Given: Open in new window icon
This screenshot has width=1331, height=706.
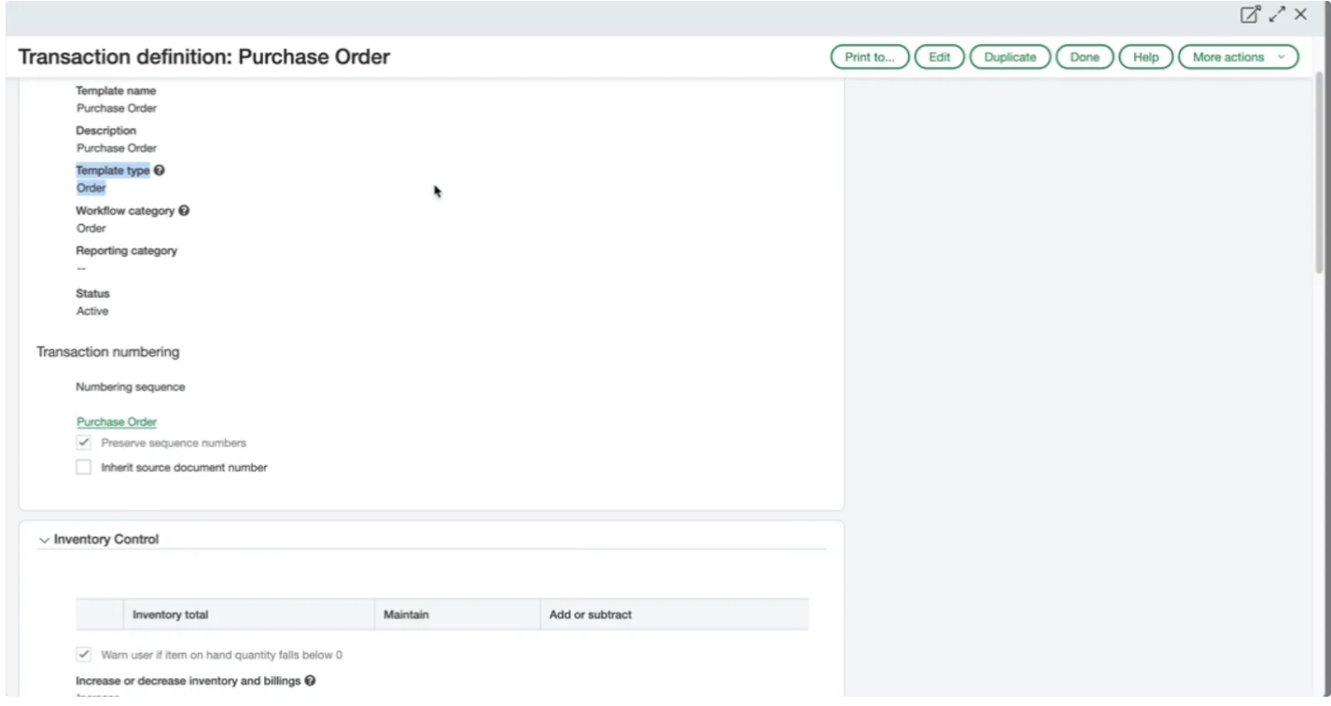Looking at the screenshot, I should coord(1249,14).
